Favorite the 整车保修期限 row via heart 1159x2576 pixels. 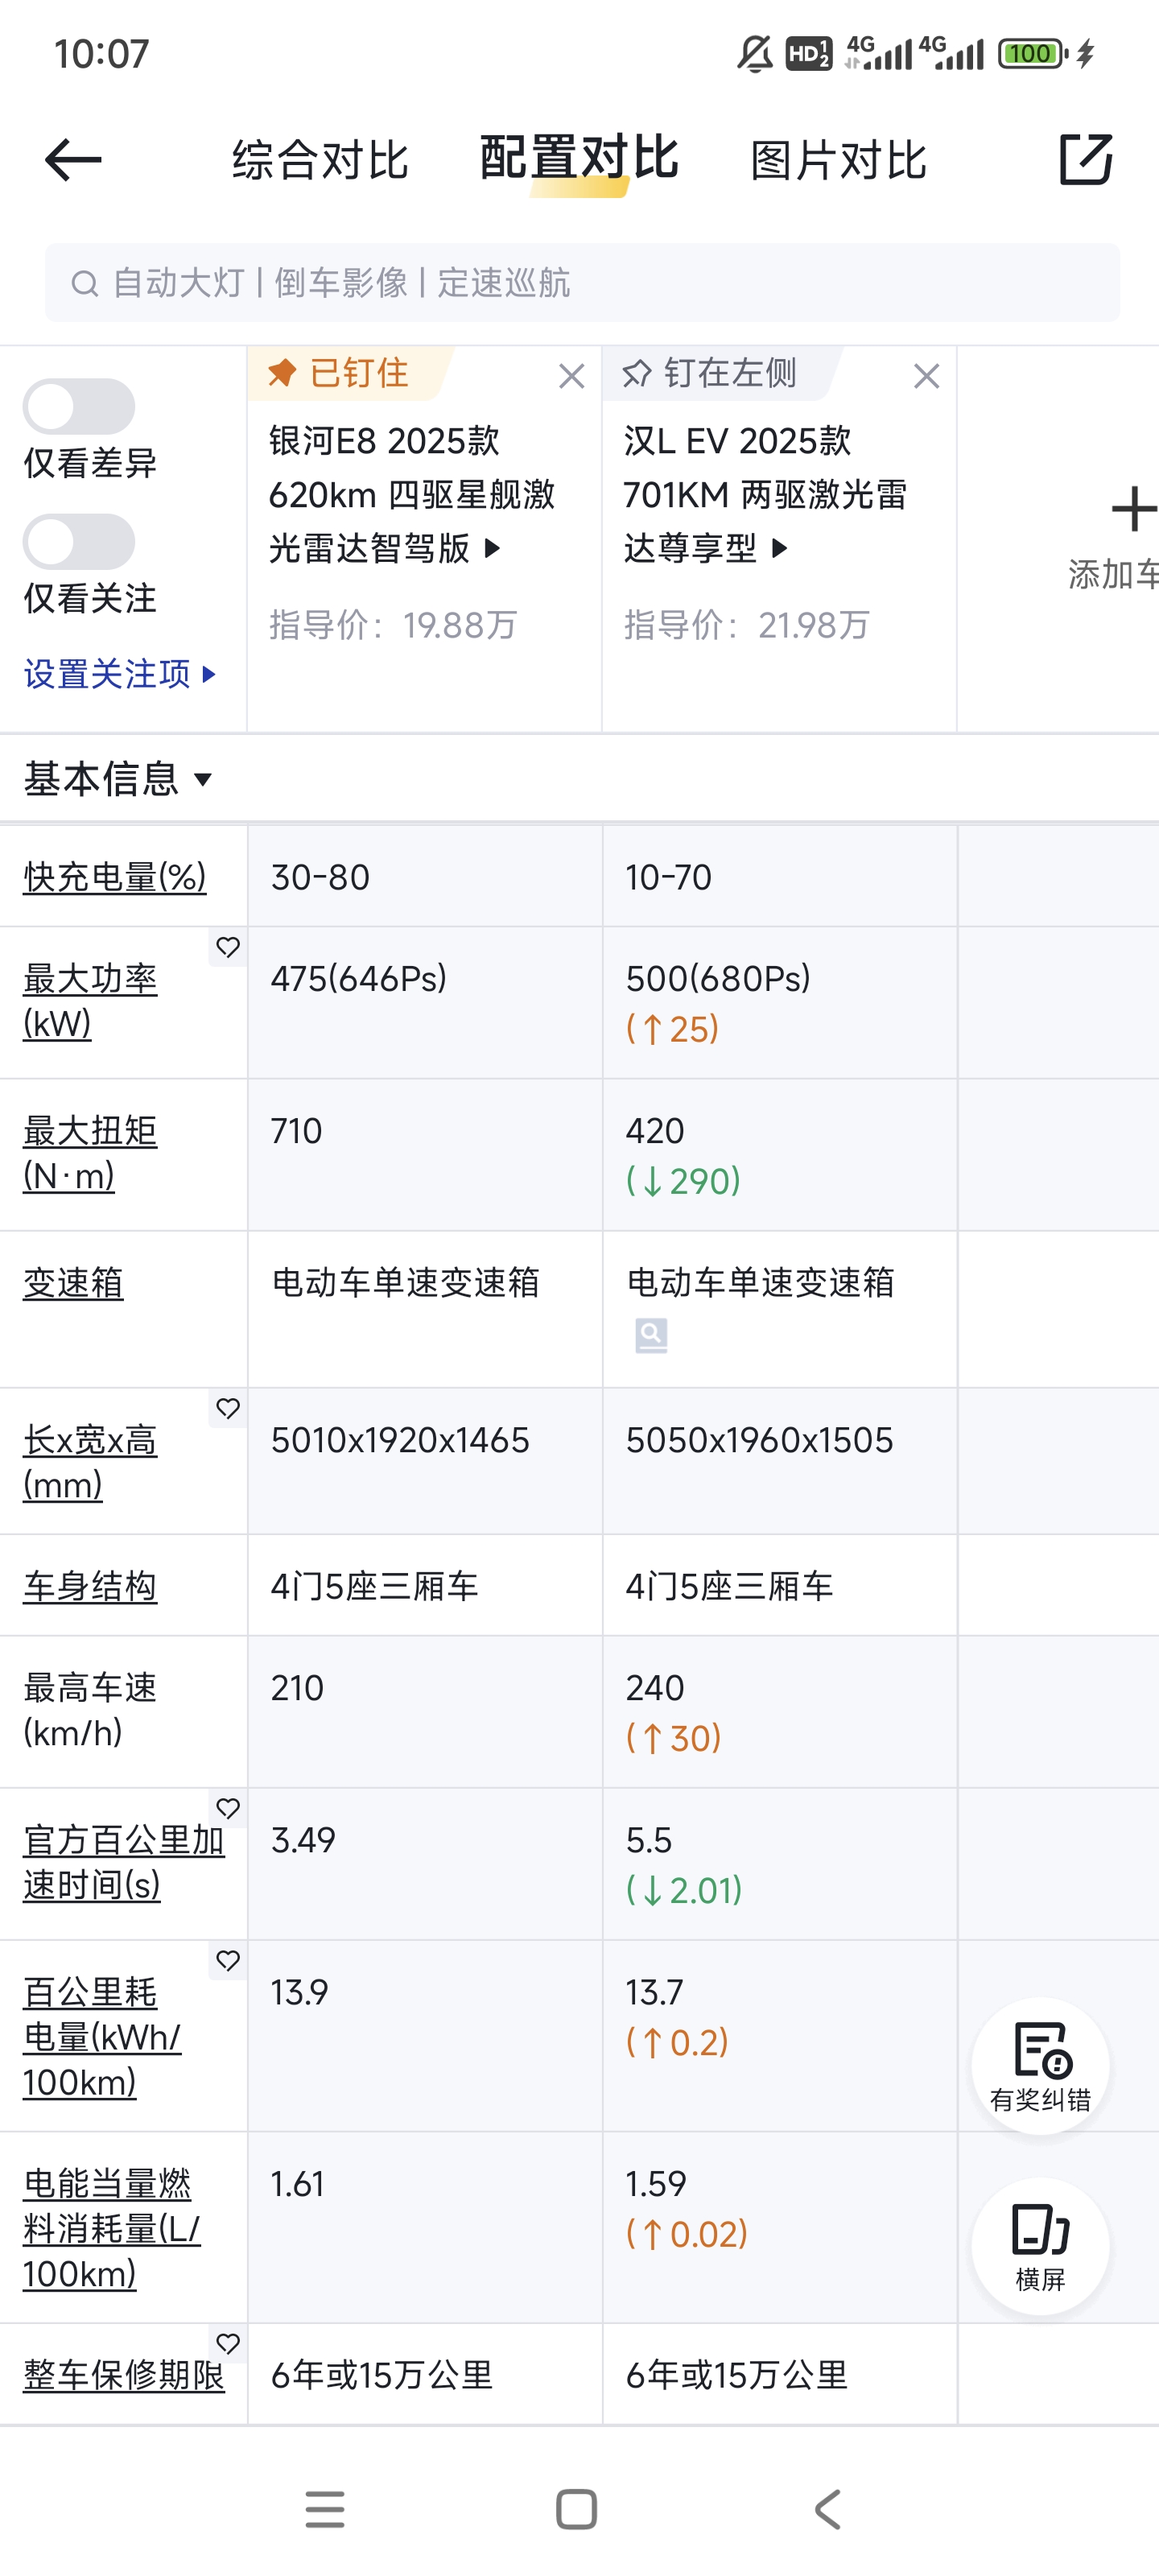click(x=228, y=2343)
